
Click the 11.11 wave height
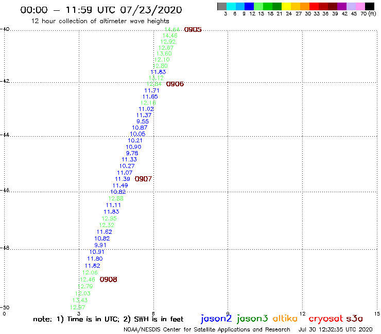113,205
